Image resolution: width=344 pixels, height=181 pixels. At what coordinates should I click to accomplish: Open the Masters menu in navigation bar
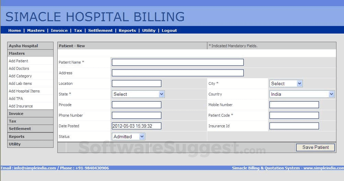pyautogui.click(x=36, y=30)
